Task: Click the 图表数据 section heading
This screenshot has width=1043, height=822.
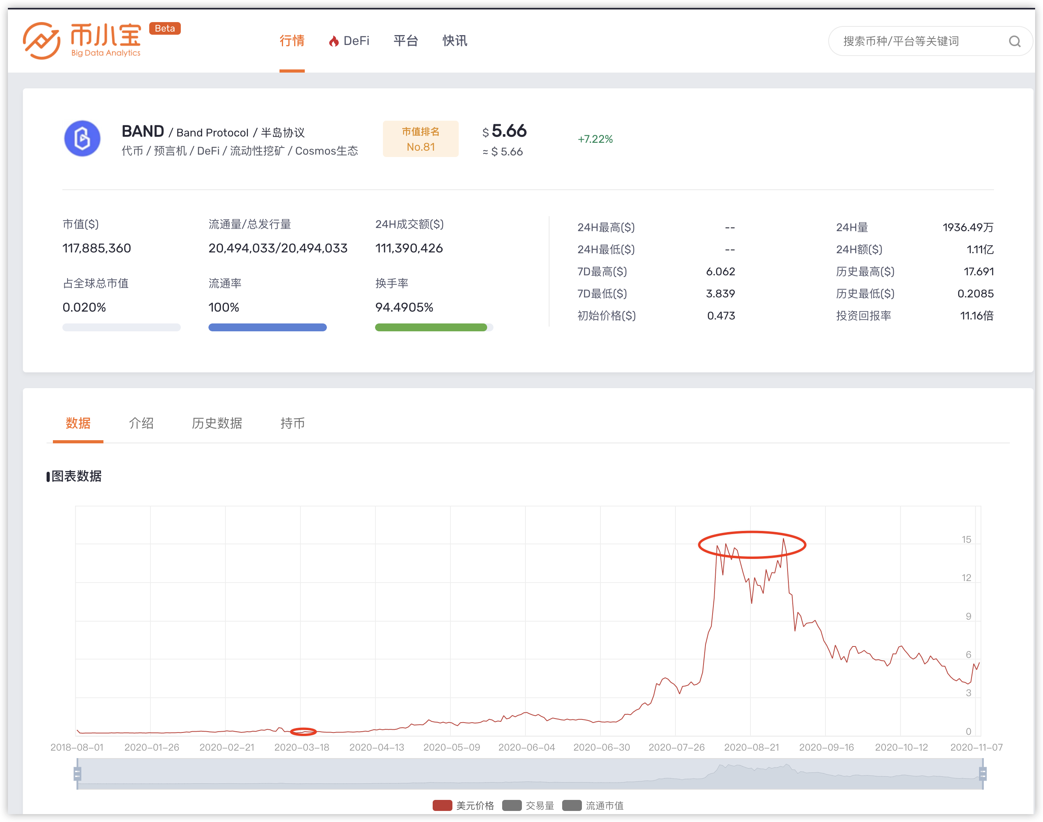Action: [77, 476]
